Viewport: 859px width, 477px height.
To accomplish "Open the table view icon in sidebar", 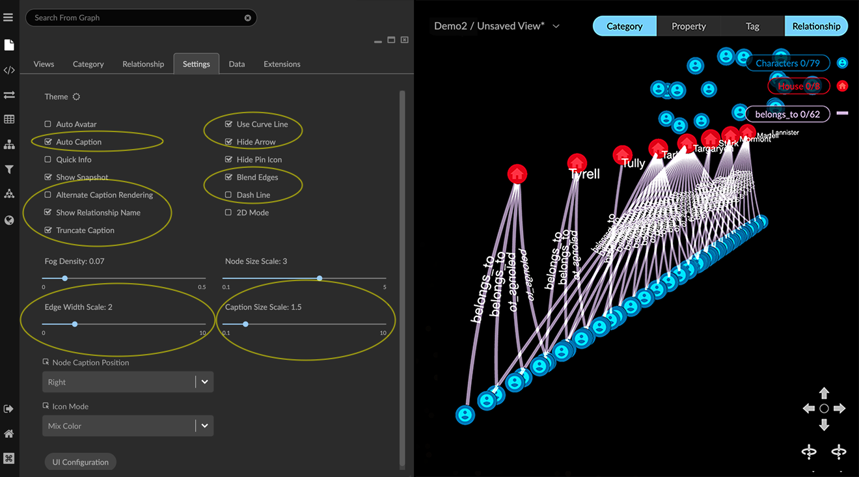I will point(9,120).
